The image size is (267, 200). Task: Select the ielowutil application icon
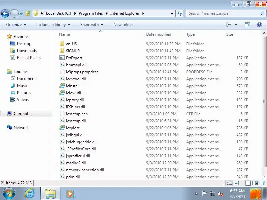pyautogui.click(x=62, y=93)
